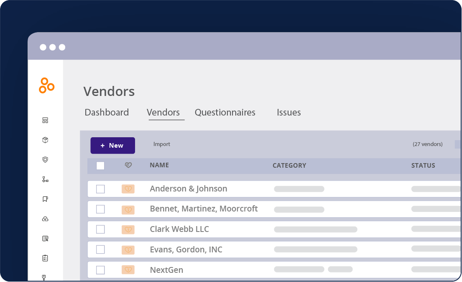
Task: Open the Questionnaires tab
Action: 225,113
